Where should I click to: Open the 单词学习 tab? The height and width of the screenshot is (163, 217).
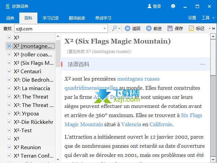coord(103,18)
